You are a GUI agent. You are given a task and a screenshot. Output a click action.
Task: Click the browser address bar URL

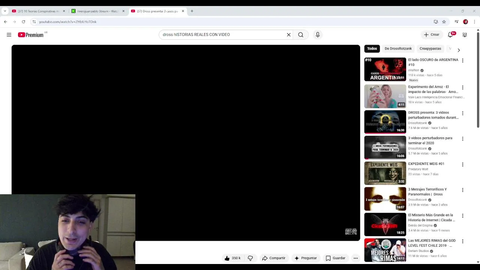pos(68,22)
